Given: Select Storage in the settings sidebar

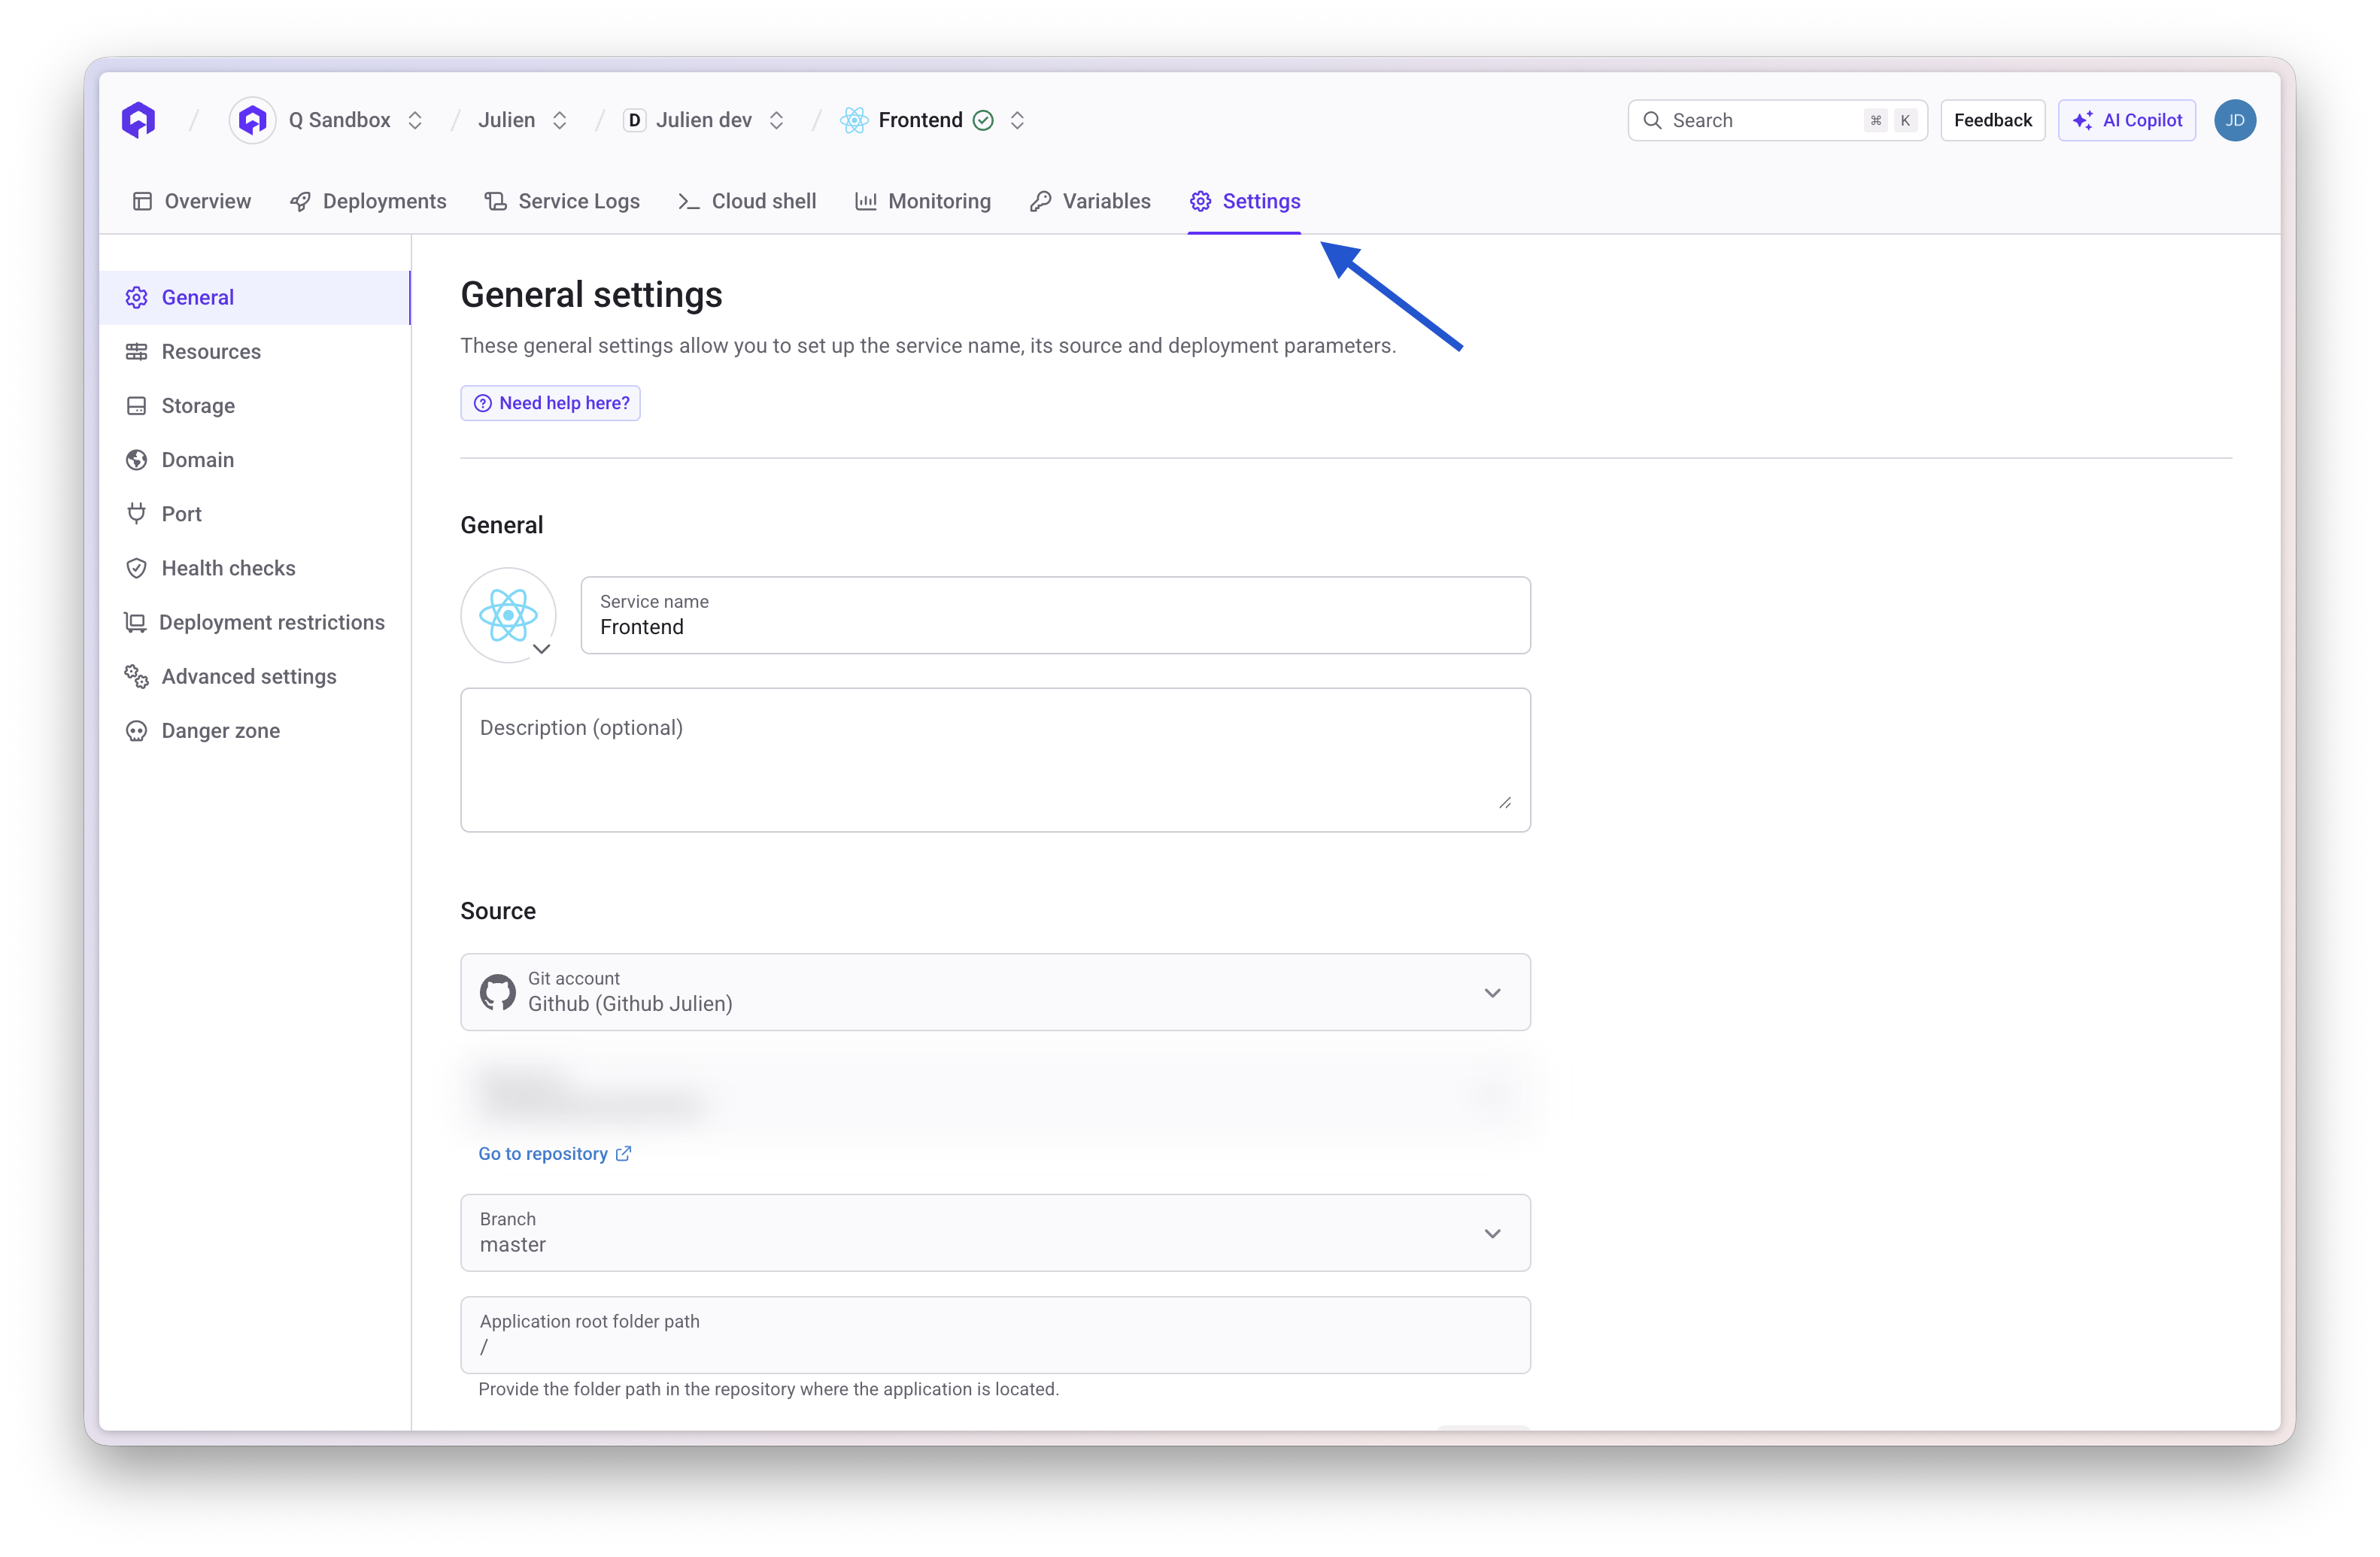Looking at the screenshot, I should [255, 405].
